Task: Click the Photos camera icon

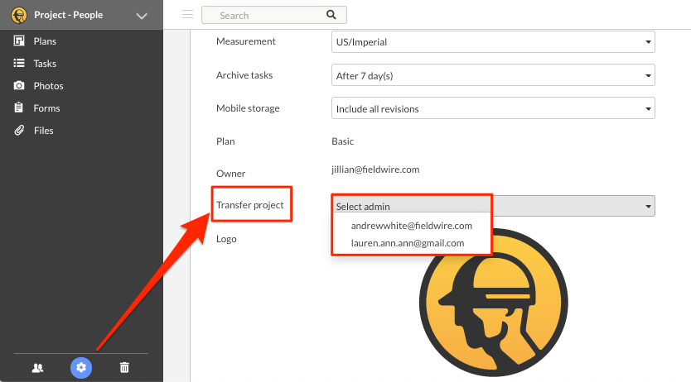Action: (19, 85)
